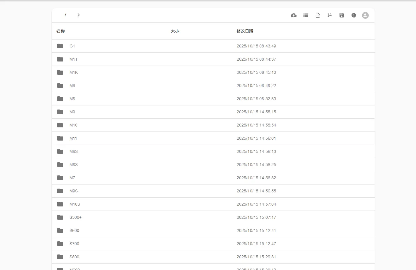Screen dimensions: 416x270
Task: Enter file selection mode with dashed-file icon
Action: [x=318, y=15]
